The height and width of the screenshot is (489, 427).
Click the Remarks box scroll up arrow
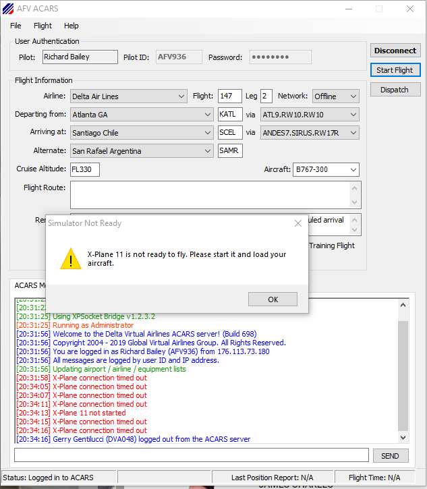(354, 220)
